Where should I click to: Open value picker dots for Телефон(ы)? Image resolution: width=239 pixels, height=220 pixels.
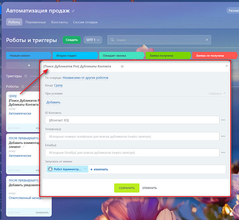point(223,136)
